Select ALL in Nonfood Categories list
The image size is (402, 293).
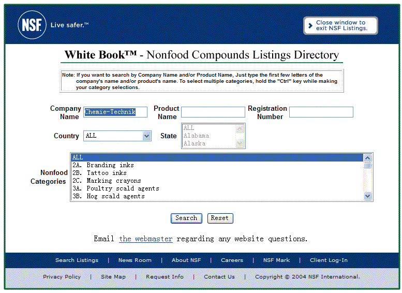click(x=217, y=157)
